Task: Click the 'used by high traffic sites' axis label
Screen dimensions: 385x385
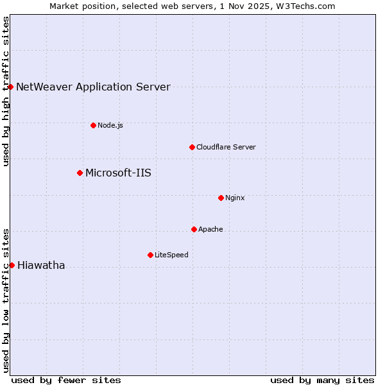Action: point(6,91)
